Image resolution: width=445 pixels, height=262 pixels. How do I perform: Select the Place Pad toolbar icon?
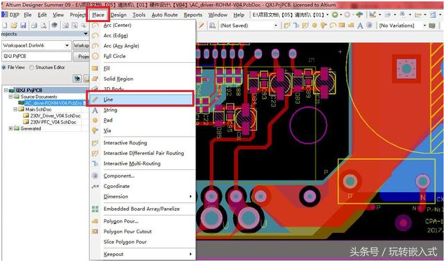[x=314, y=26]
